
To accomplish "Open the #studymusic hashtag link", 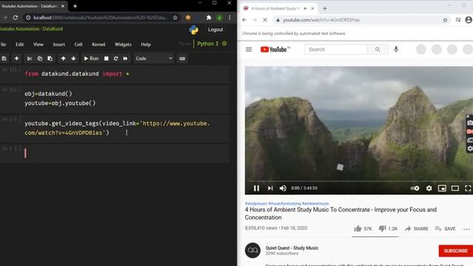I will 256,204.
